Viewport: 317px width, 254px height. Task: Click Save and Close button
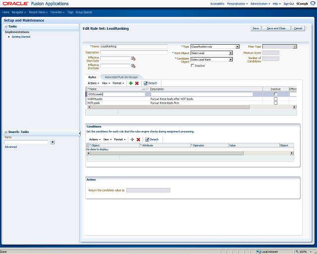(x=276, y=28)
